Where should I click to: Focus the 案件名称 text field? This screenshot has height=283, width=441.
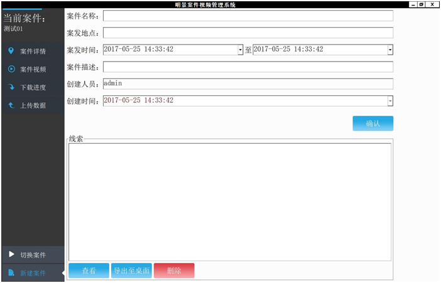coord(248,16)
